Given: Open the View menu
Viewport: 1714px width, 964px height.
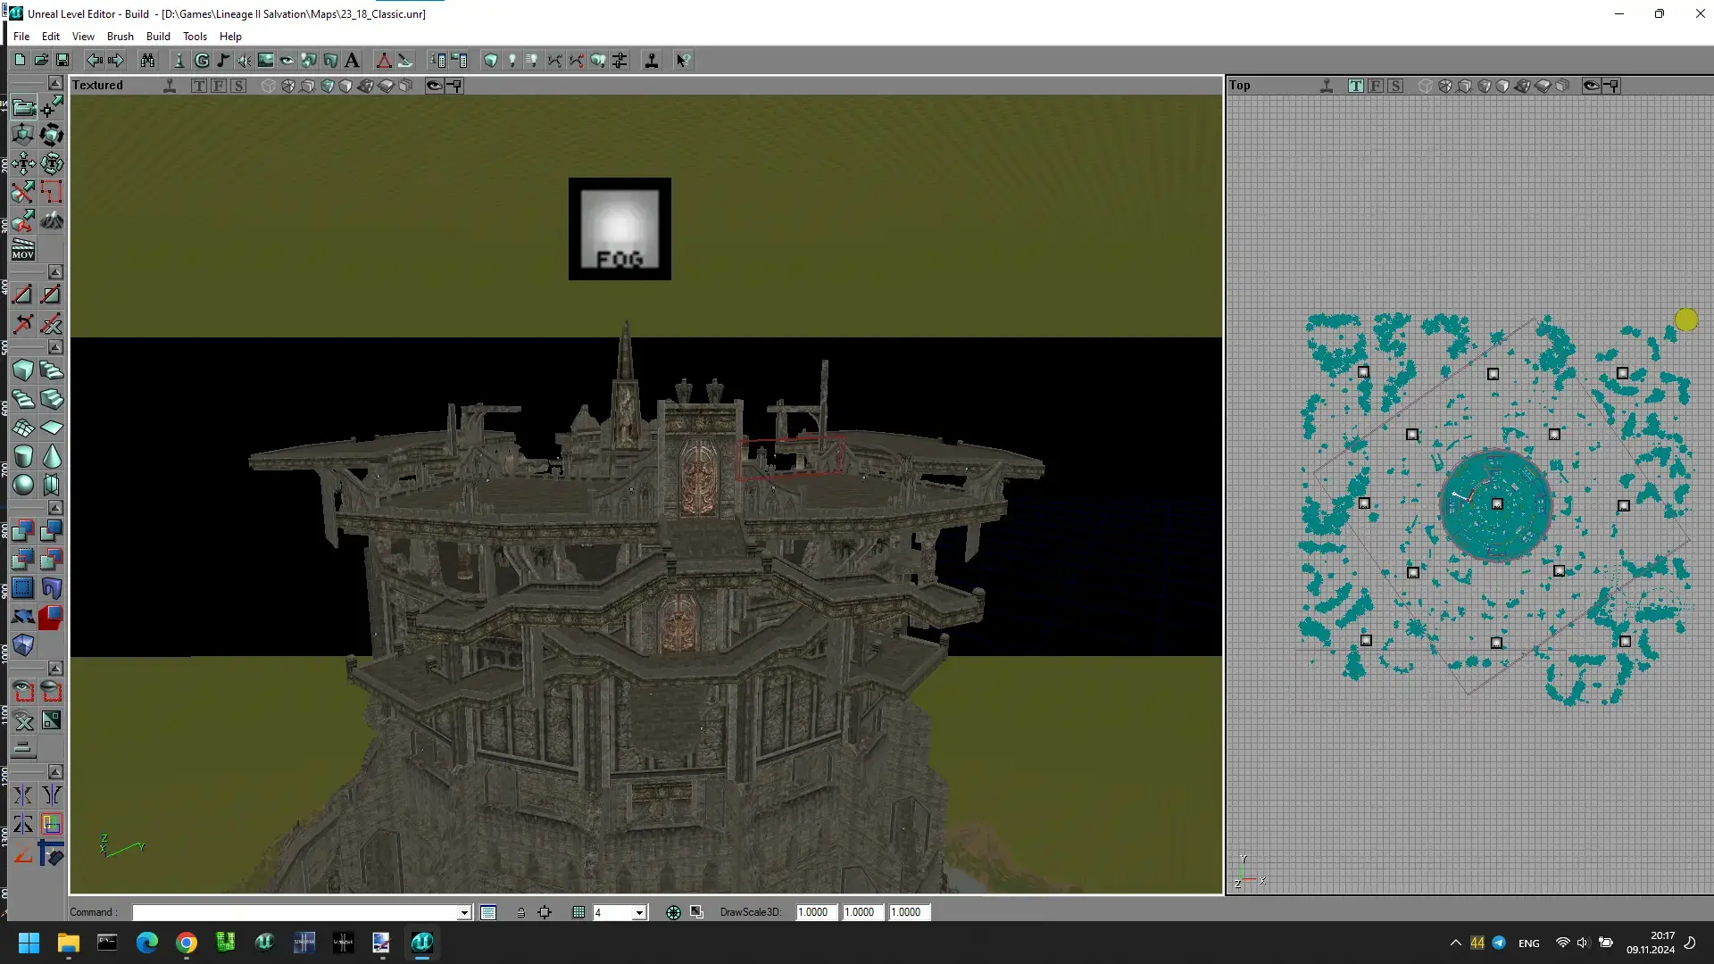Looking at the screenshot, I should [83, 37].
